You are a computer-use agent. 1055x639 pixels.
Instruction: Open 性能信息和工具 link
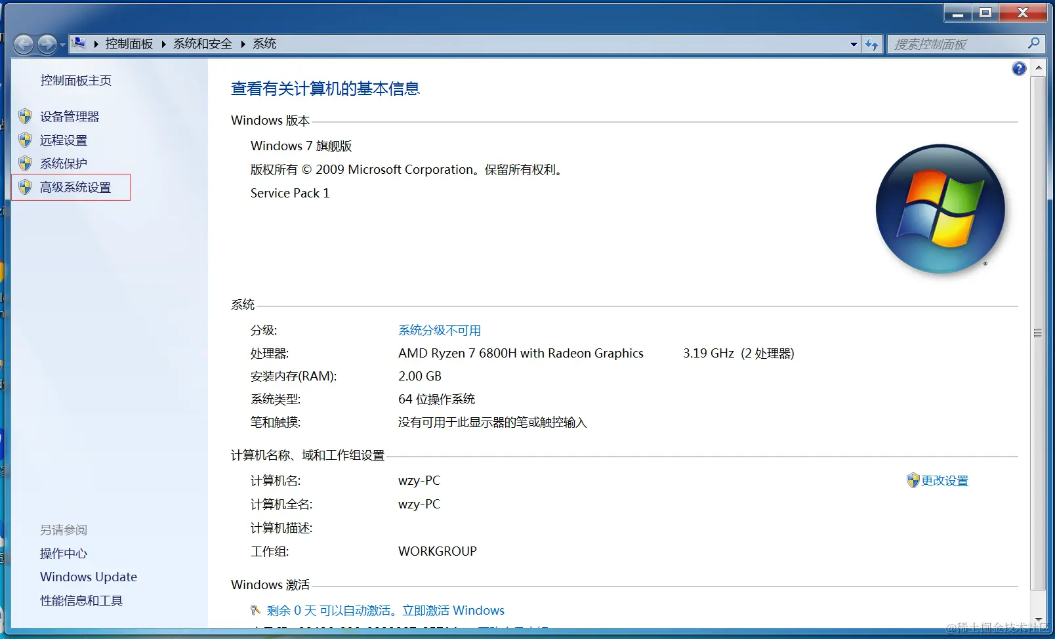click(x=81, y=600)
